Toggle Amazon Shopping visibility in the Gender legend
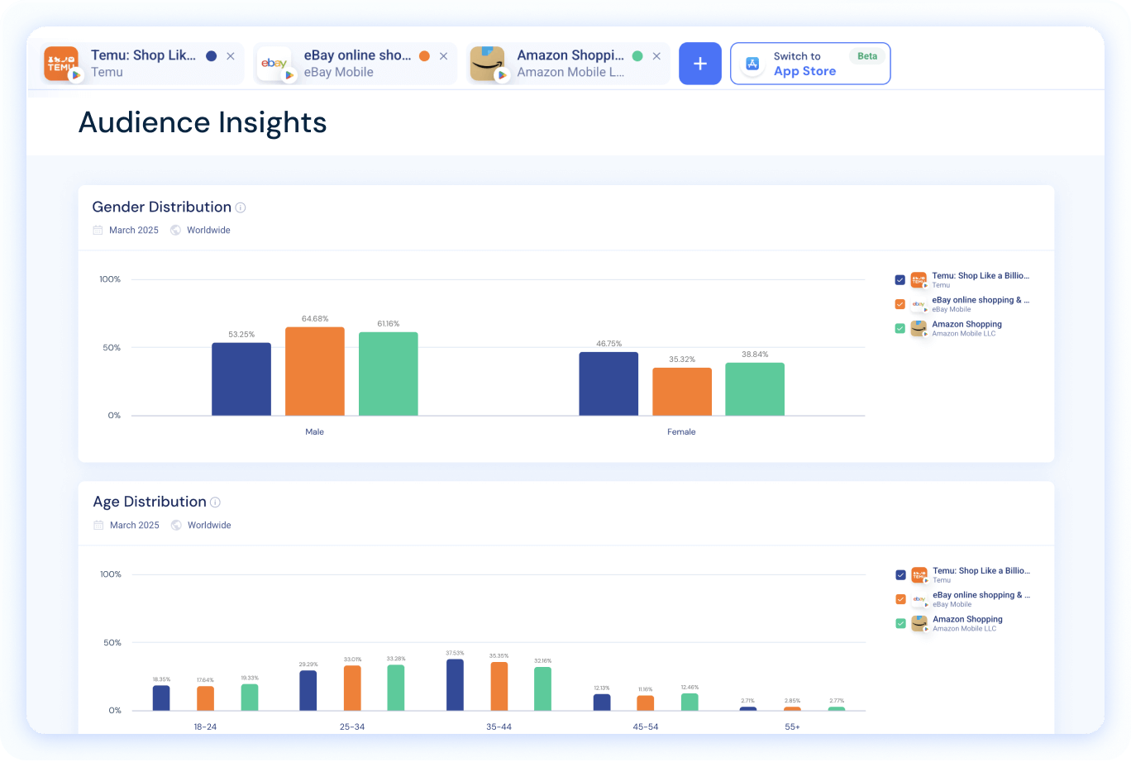Image resolution: width=1131 pixels, height=762 pixels. click(x=900, y=327)
